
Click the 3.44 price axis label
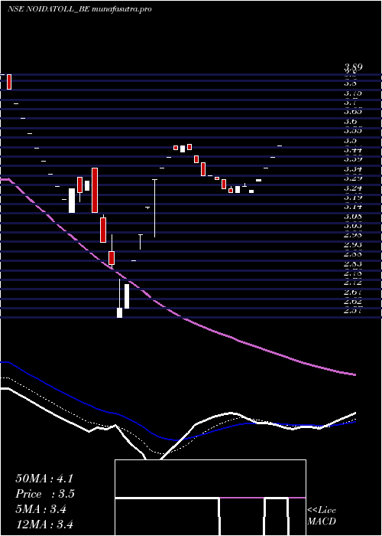click(353, 150)
